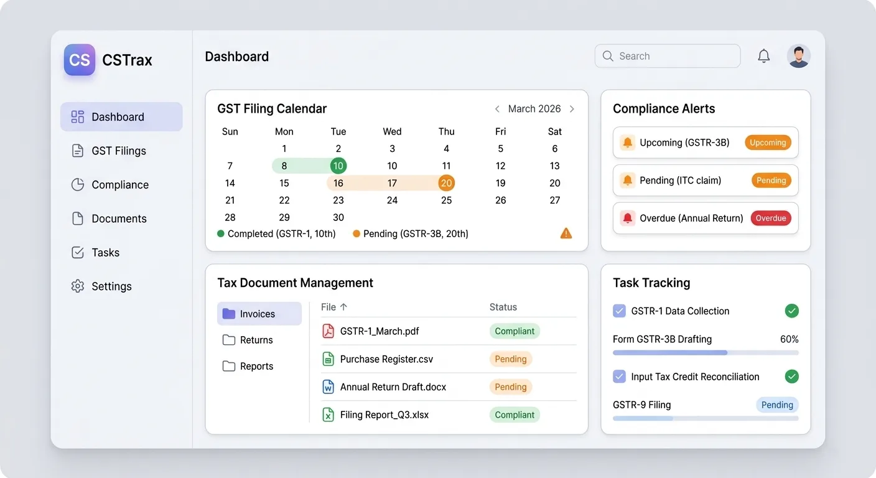The image size is (876, 478).
Task: Click the notification bell icon
Action: 763,56
